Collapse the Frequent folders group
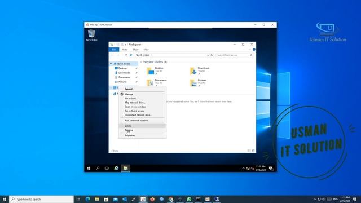 point(141,62)
